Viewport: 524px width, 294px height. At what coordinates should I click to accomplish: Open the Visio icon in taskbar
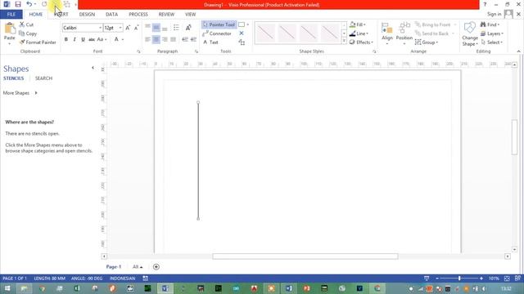(x=165, y=288)
